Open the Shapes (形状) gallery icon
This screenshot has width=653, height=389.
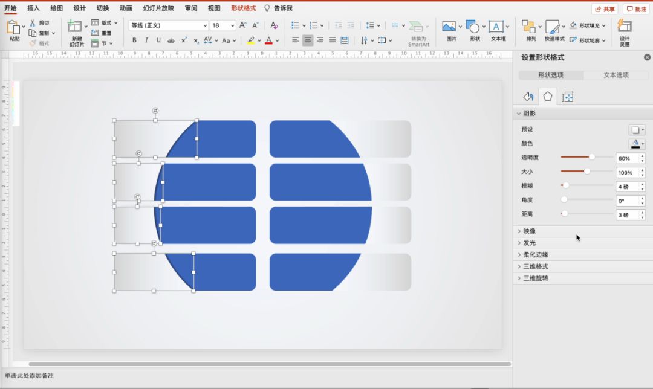[x=473, y=26]
